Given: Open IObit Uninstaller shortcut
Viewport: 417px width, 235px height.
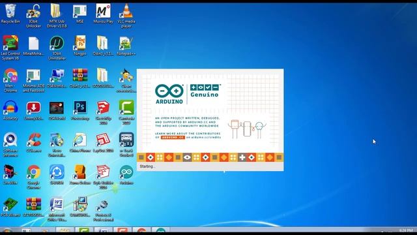Looking at the screenshot, I should [57, 48].
